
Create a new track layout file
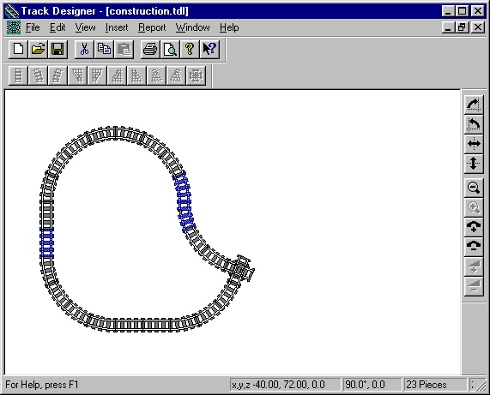point(18,50)
